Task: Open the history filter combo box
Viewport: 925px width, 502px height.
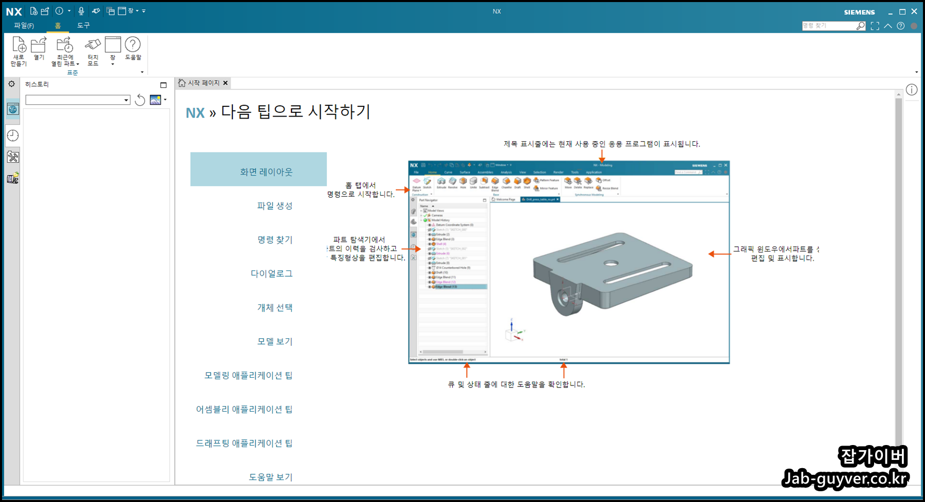Action: coord(78,100)
